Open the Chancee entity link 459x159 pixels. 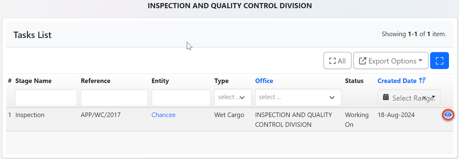click(x=163, y=115)
